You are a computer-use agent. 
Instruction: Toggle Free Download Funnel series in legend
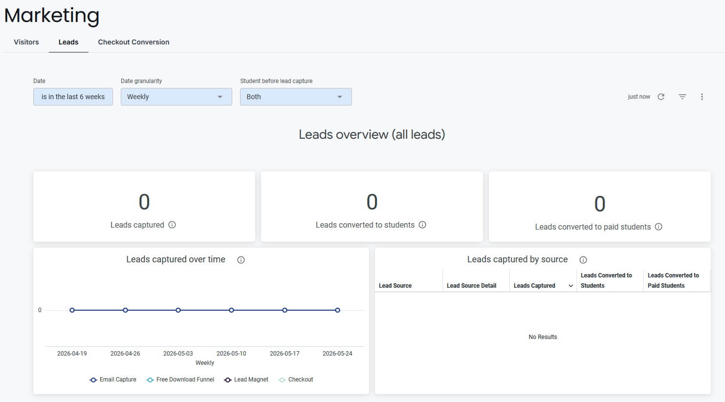[180, 380]
